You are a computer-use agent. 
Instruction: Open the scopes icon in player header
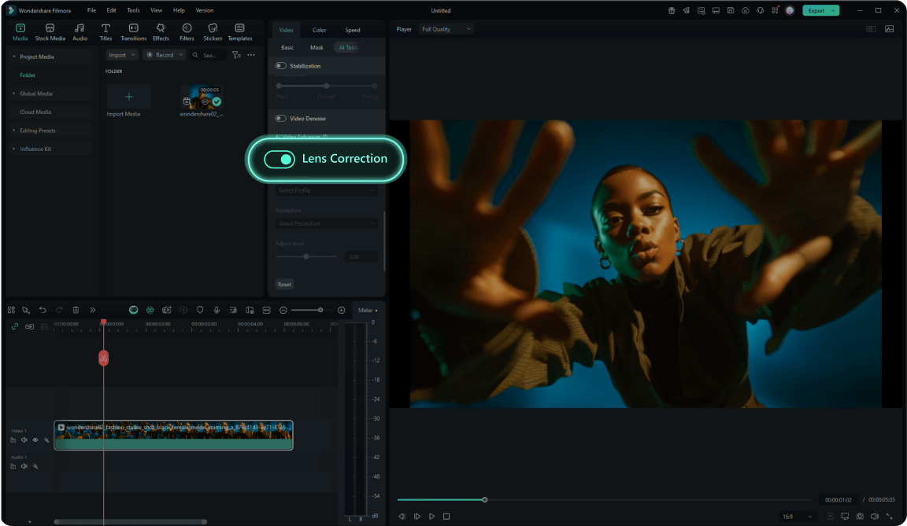pyautogui.click(x=889, y=29)
